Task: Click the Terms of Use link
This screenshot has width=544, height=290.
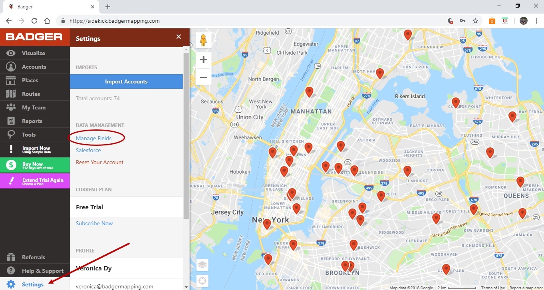Action: pos(493,288)
